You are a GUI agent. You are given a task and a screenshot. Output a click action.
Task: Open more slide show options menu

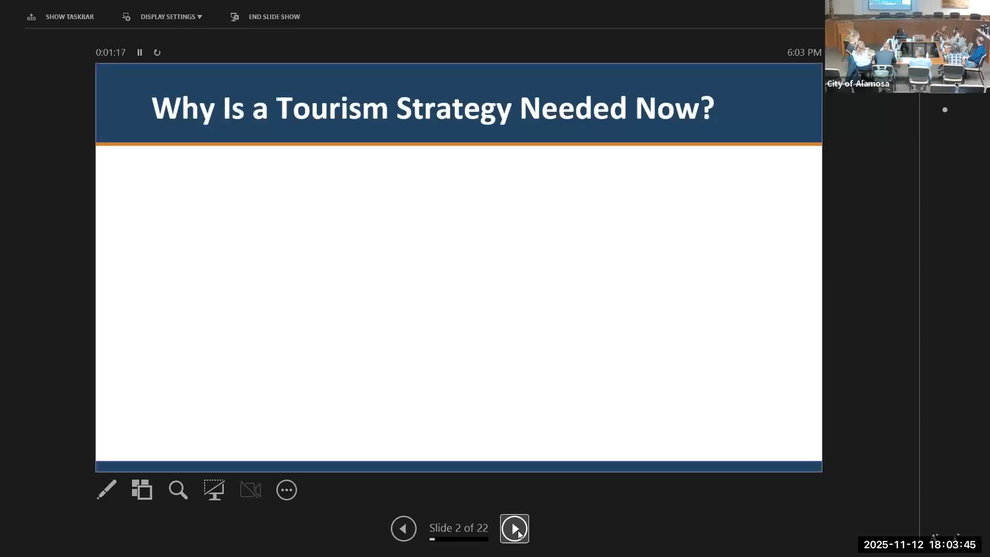point(287,490)
